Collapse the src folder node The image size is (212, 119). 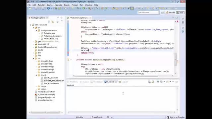[33, 28]
